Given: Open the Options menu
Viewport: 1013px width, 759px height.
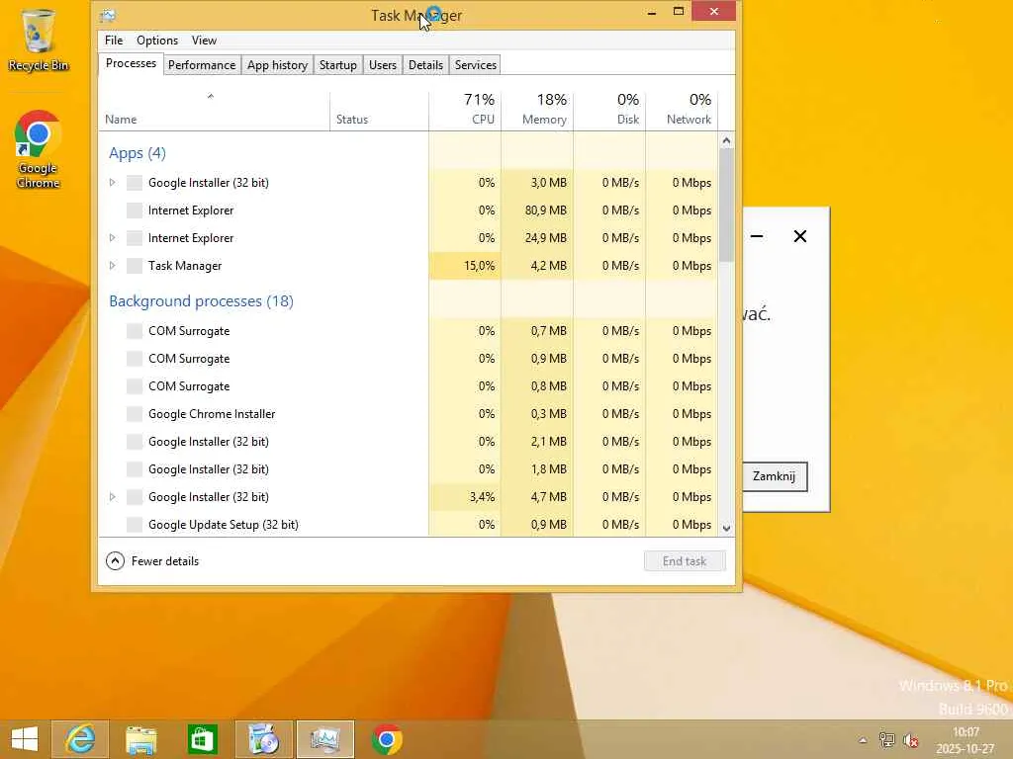Looking at the screenshot, I should pyautogui.click(x=157, y=40).
